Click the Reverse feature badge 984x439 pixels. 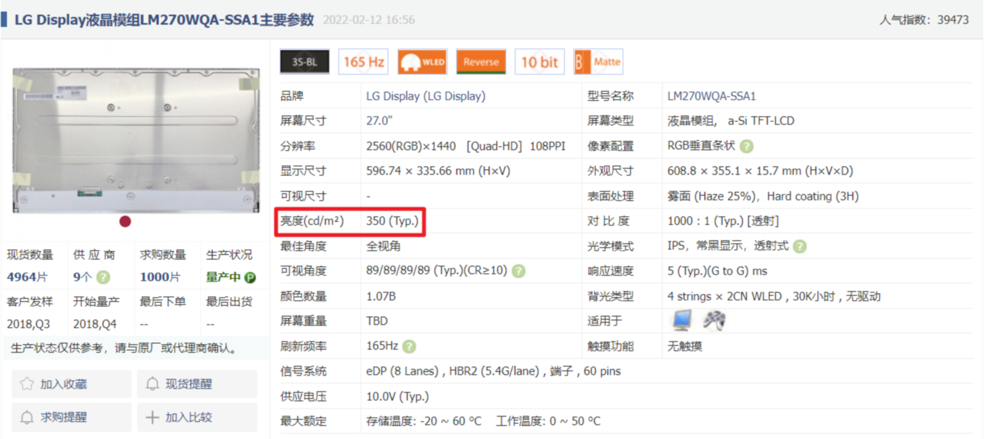click(x=481, y=62)
